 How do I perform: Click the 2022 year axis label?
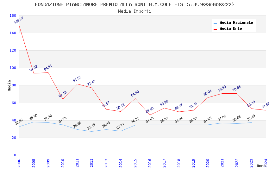237,163
